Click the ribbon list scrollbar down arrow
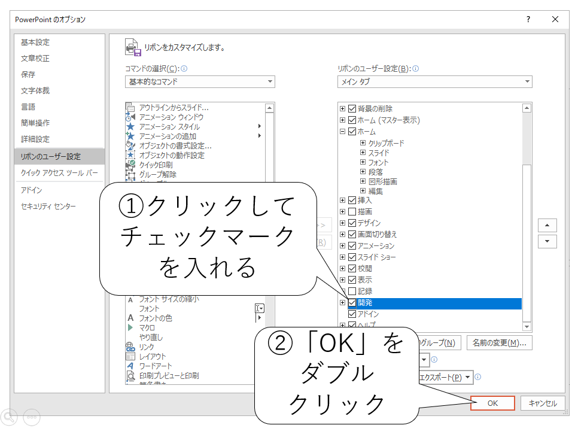 point(527,326)
